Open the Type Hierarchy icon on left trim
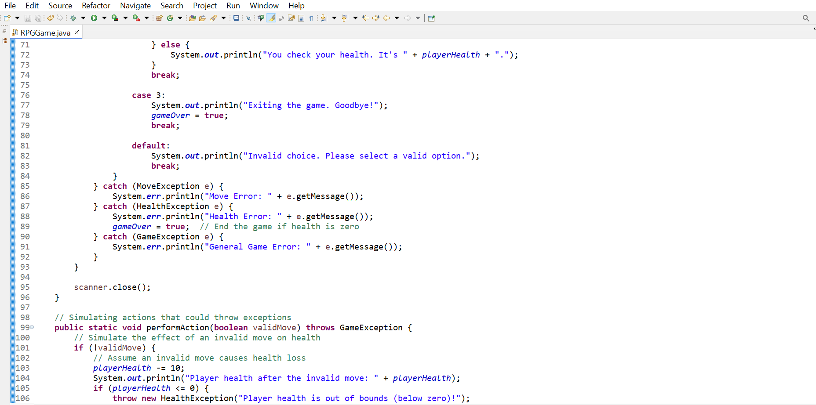The width and height of the screenshot is (816, 405). click(x=4, y=40)
